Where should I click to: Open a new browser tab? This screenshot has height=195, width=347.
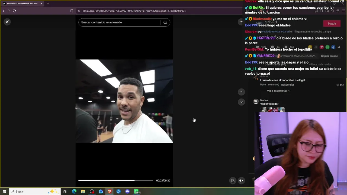48,4
